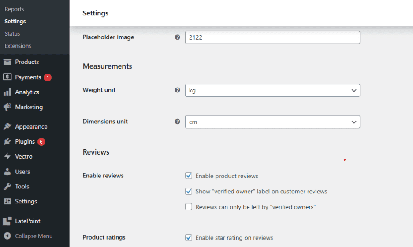Go to Appearance menu label
This screenshot has width=413, height=247.
(31, 127)
